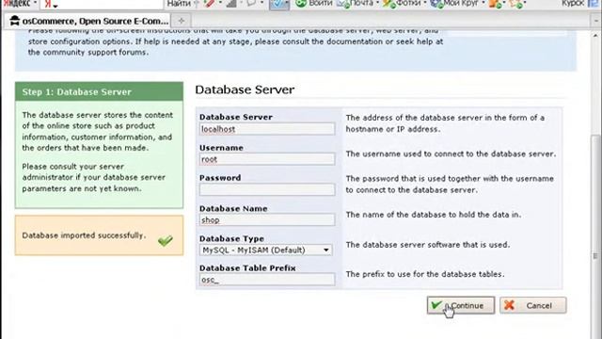This screenshot has width=602, height=339.
Task: Click the 'Database Server' page heading
Action: tap(245, 89)
